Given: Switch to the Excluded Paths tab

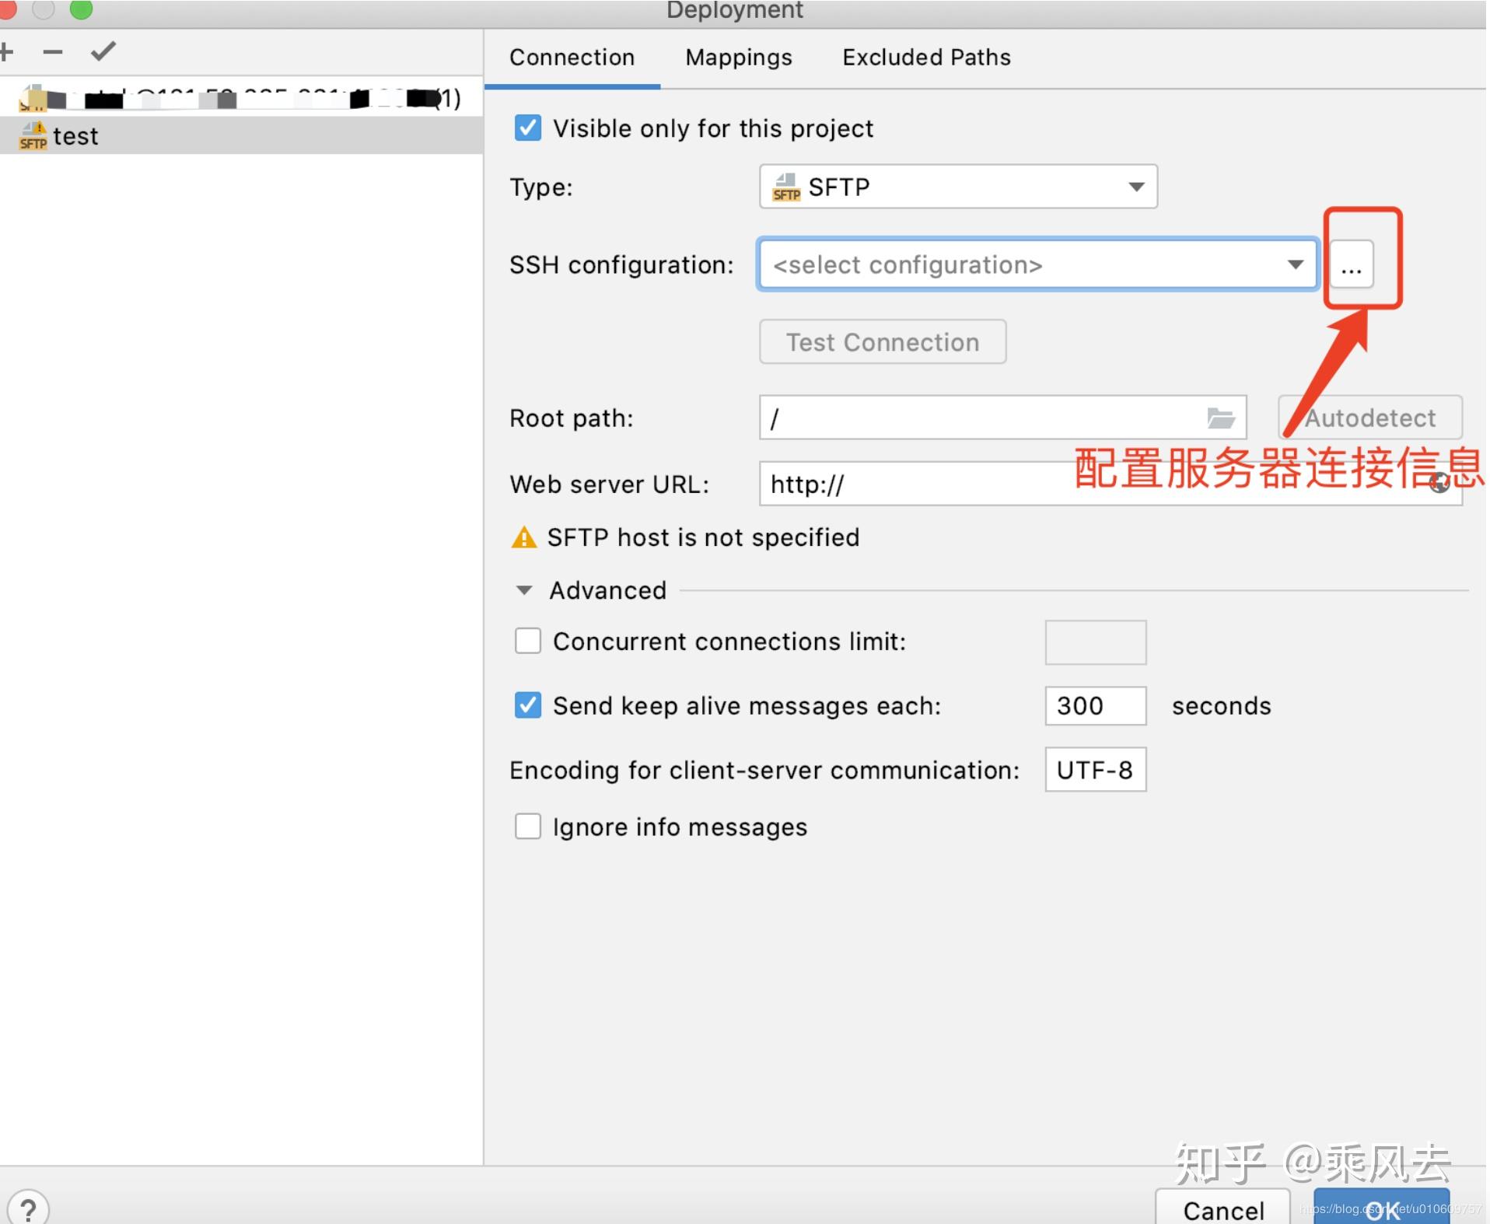Looking at the screenshot, I should (x=926, y=58).
